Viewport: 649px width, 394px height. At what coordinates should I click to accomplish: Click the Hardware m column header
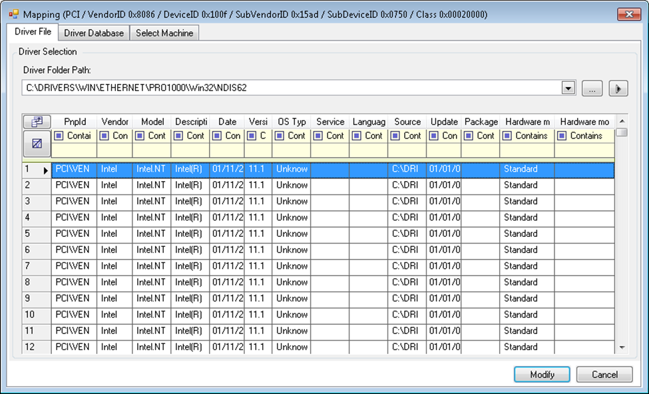point(527,122)
